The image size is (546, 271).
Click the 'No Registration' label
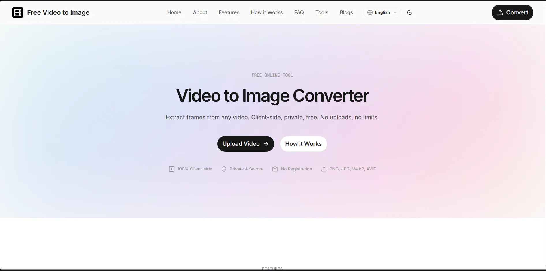click(x=296, y=169)
